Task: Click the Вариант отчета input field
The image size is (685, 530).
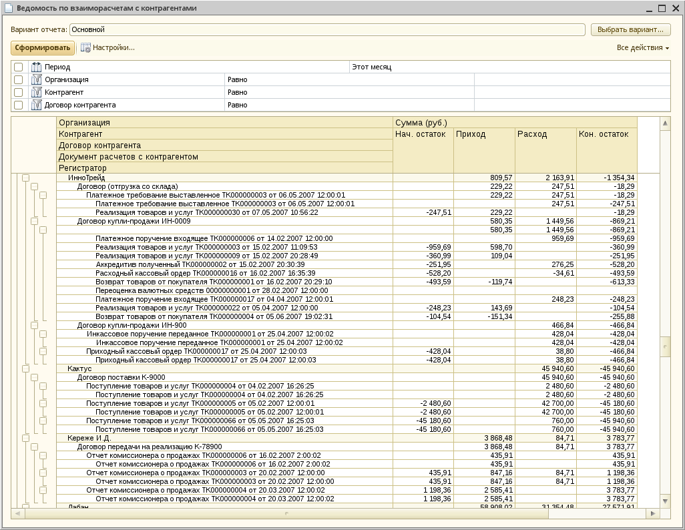Action: [327, 29]
